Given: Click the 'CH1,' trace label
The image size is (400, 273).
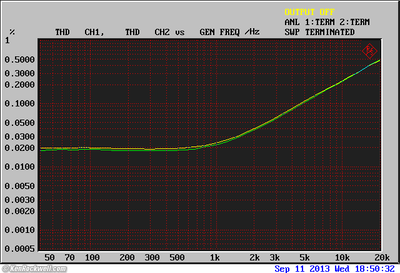Looking at the screenshot, I should pyautogui.click(x=94, y=32).
